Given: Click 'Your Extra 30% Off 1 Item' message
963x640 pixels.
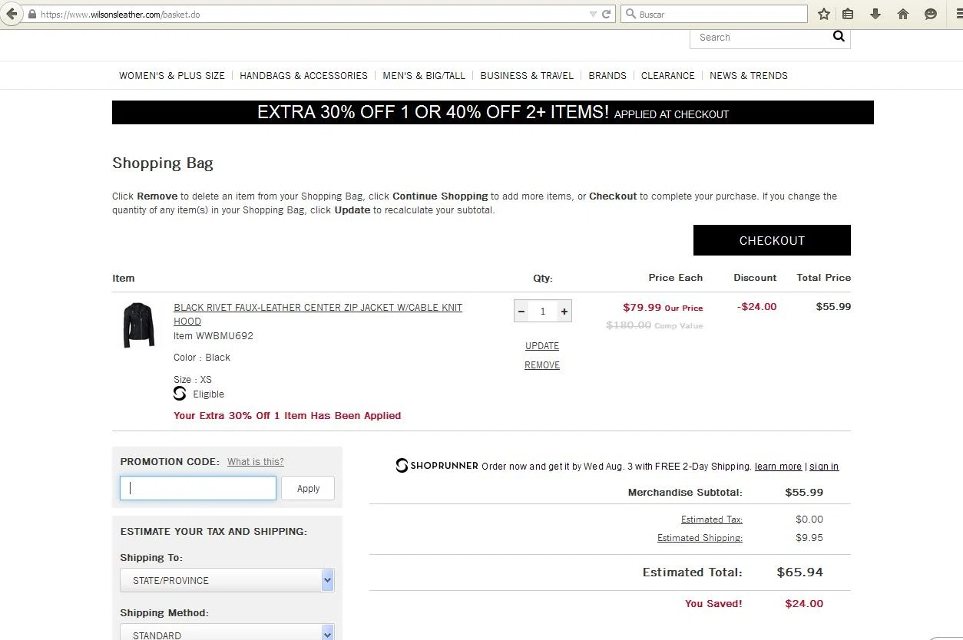Looking at the screenshot, I should (x=287, y=416).
